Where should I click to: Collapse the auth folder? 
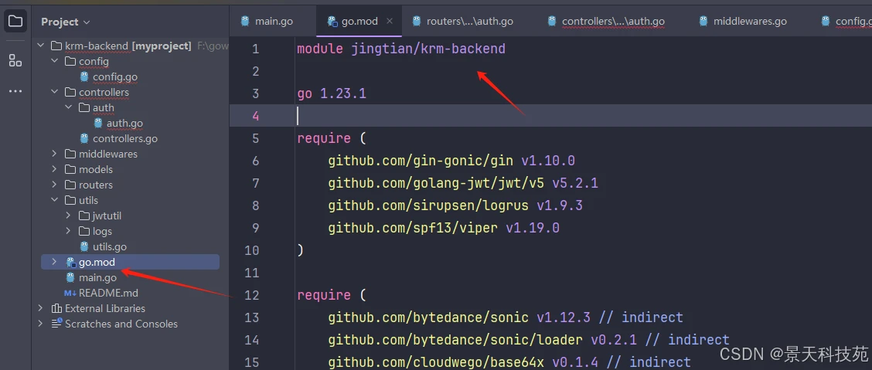[x=68, y=107]
